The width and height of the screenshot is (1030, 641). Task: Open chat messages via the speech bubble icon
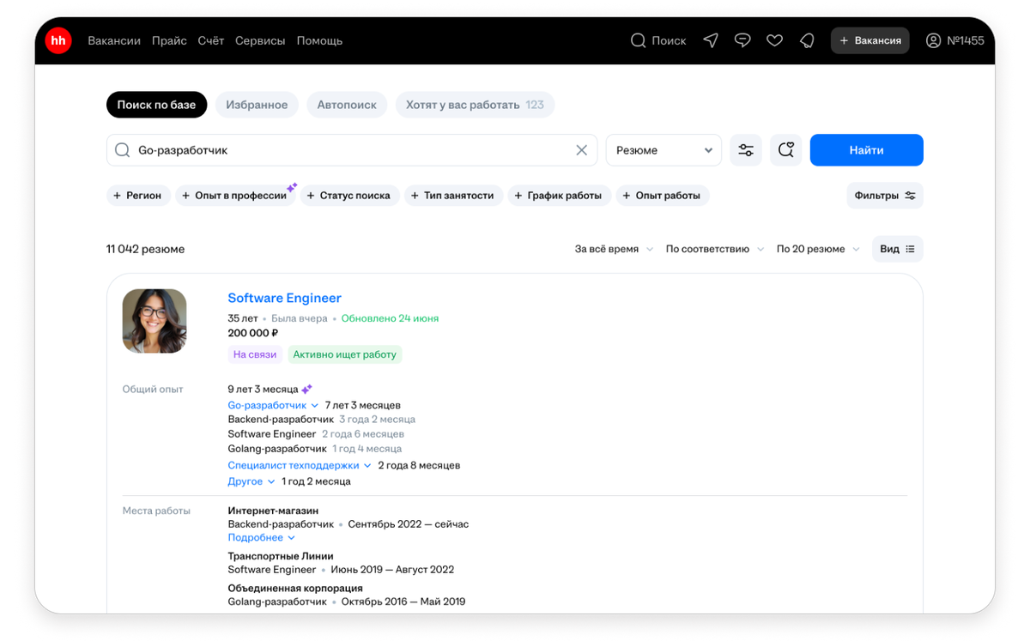pyautogui.click(x=742, y=40)
